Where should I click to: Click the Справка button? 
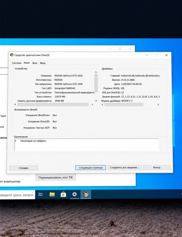pos(24,168)
